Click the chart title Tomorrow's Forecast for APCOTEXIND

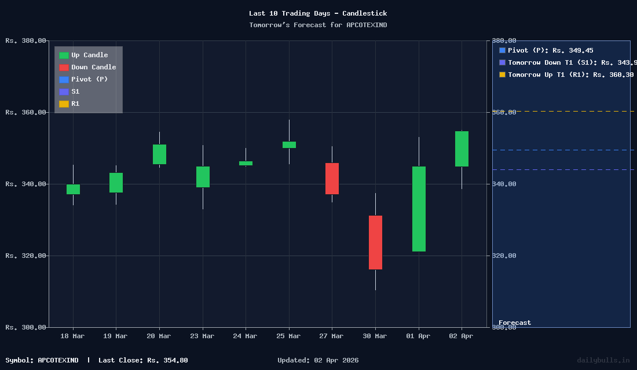coord(318,25)
